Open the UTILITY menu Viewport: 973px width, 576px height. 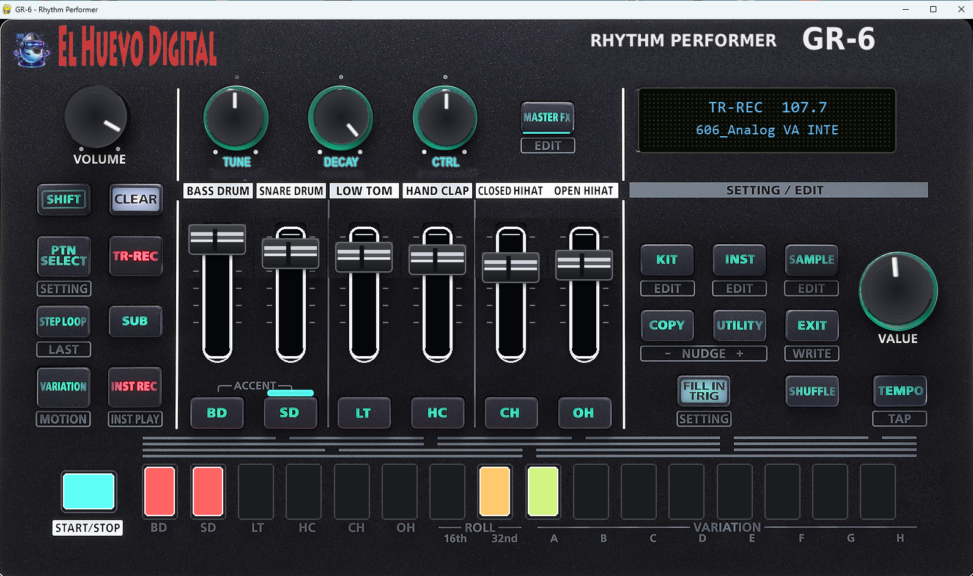click(739, 326)
